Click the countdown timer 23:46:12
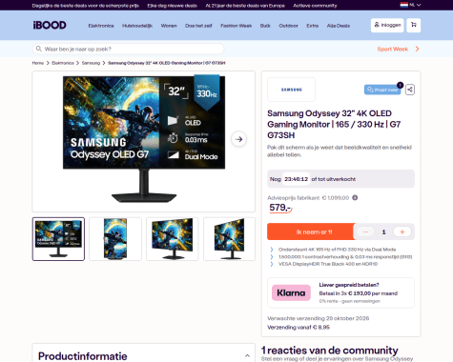Image resolution: width=453 pixels, height=362 pixels. pyautogui.click(x=296, y=179)
